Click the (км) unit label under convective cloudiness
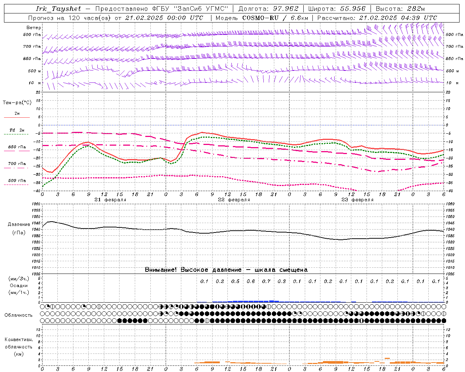 (x=19, y=354)
